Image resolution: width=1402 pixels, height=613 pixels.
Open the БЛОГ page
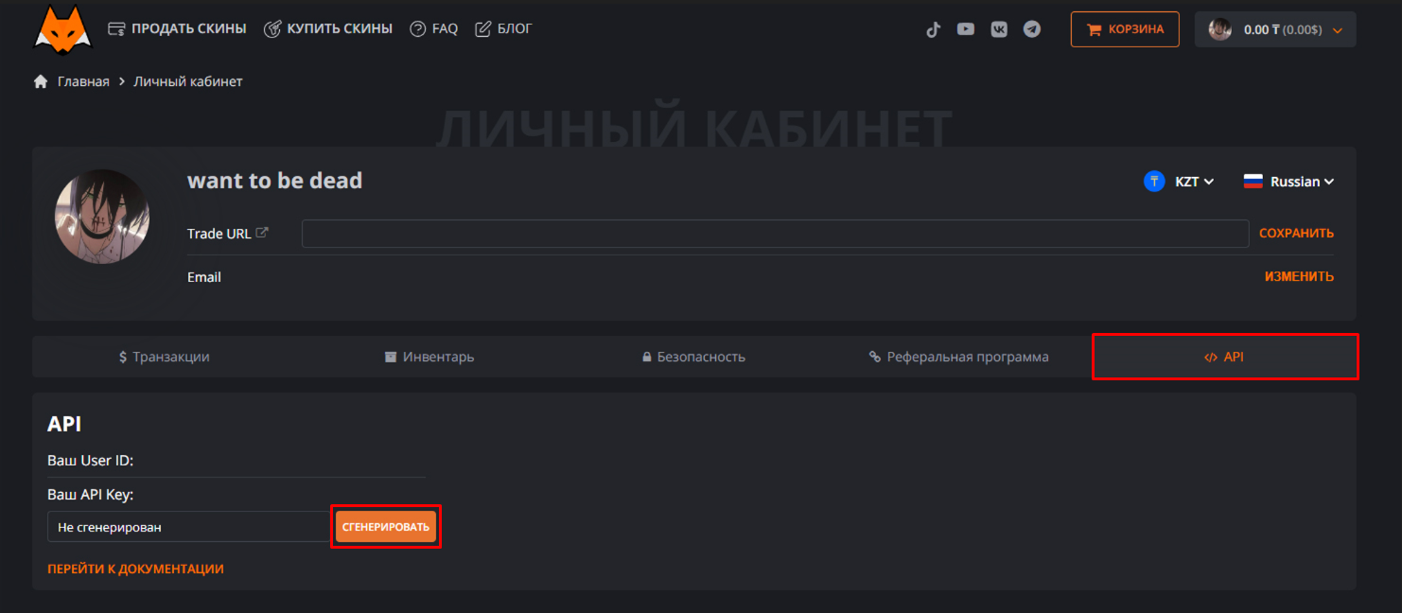503,28
